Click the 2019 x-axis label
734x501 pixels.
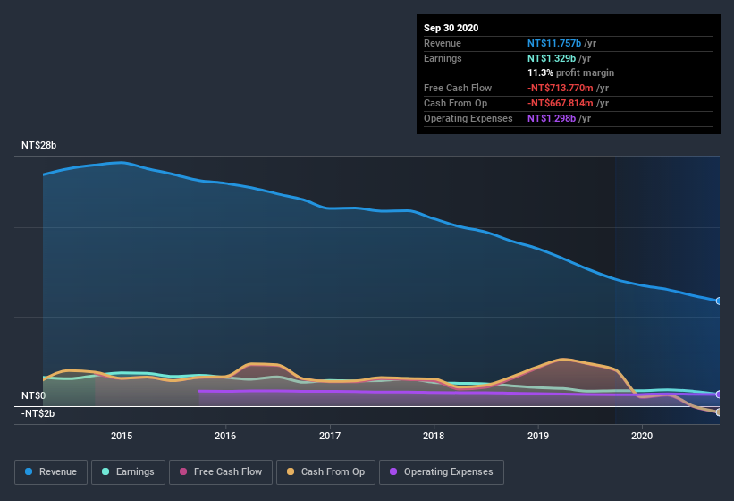tap(538, 436)
